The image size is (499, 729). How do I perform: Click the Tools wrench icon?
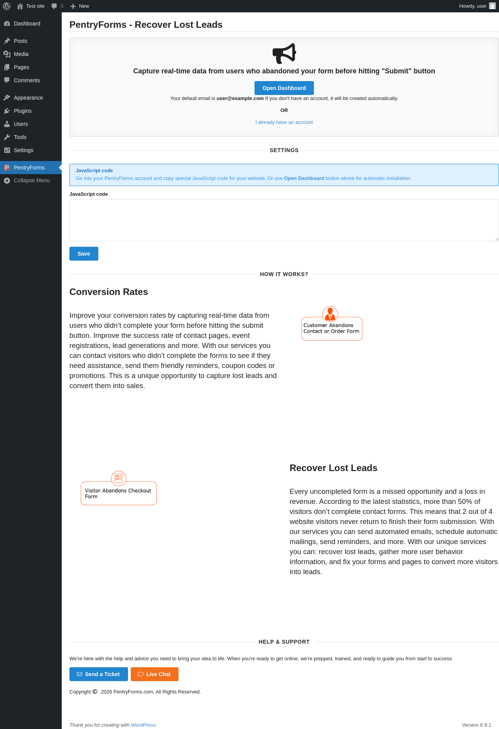coord(7,137)
